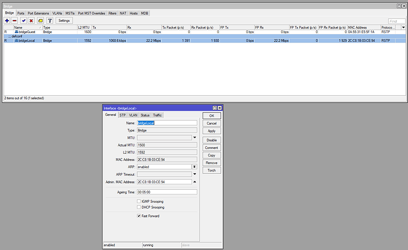This screenshot has height=250, width=408.
Task: Open the Filter funnel icon
Action: (48, 20)
